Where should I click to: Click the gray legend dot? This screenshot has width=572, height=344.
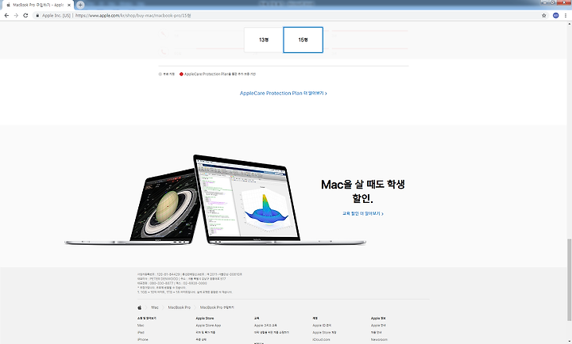pyautogui.click(x=160, y=74)
